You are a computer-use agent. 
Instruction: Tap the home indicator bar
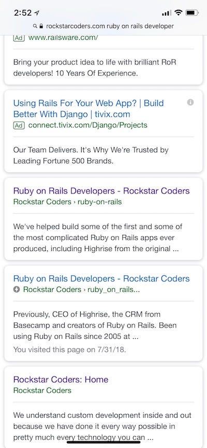point(103,442)
